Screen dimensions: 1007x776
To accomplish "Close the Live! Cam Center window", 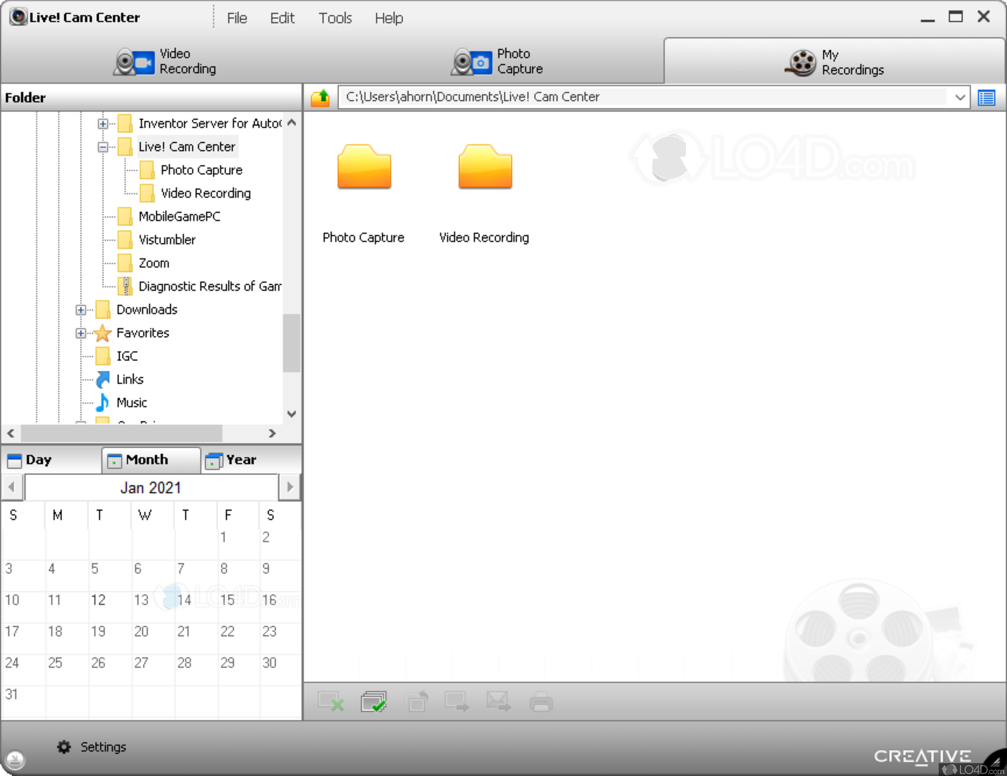I will pos(984,17).
